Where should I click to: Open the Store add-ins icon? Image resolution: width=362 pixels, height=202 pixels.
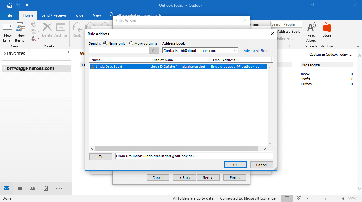point(327,30)
